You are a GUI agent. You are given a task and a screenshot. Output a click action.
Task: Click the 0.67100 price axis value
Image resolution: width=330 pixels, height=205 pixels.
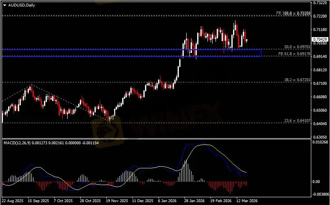(320, 84)
